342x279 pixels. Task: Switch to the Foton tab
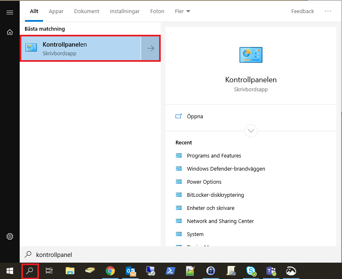pos(157,11)
